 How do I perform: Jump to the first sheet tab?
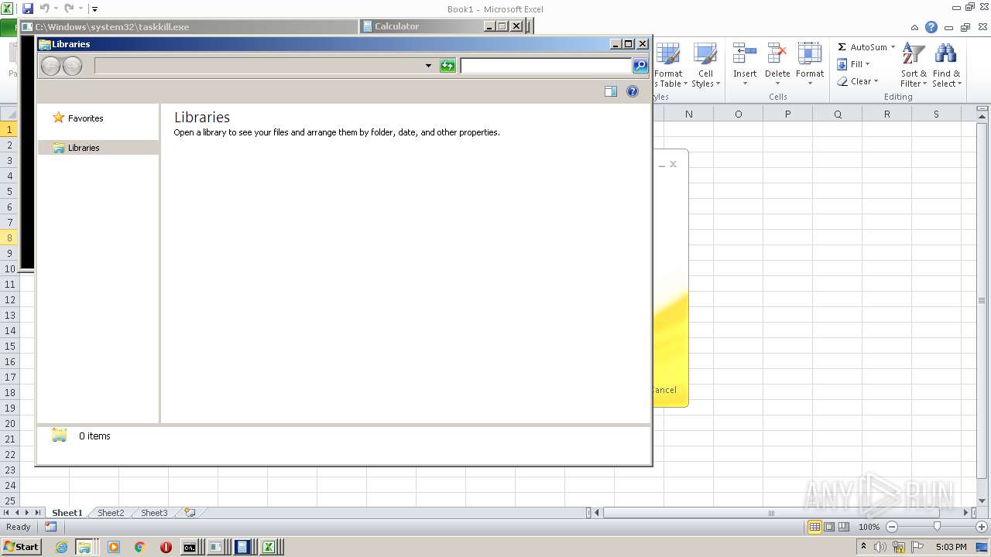pyautogui.click(x=6, y=513)
